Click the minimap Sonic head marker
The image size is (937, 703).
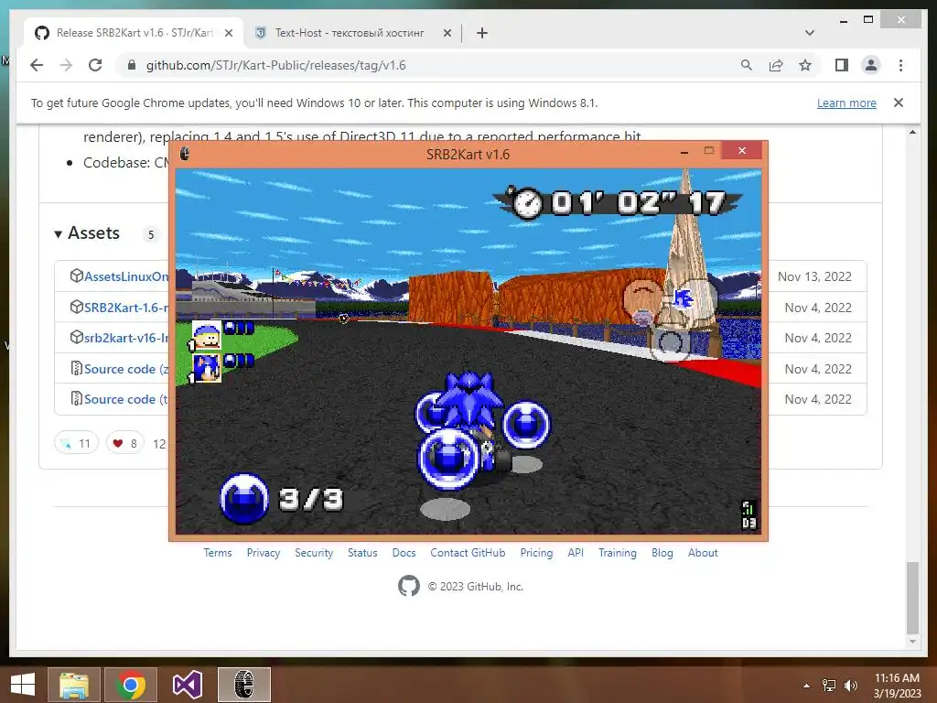pos(683,297)
